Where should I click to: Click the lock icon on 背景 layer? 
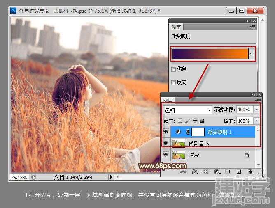247,155
